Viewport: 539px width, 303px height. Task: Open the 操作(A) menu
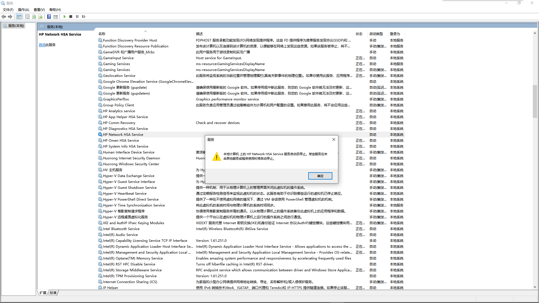click(x=24, y=10)
